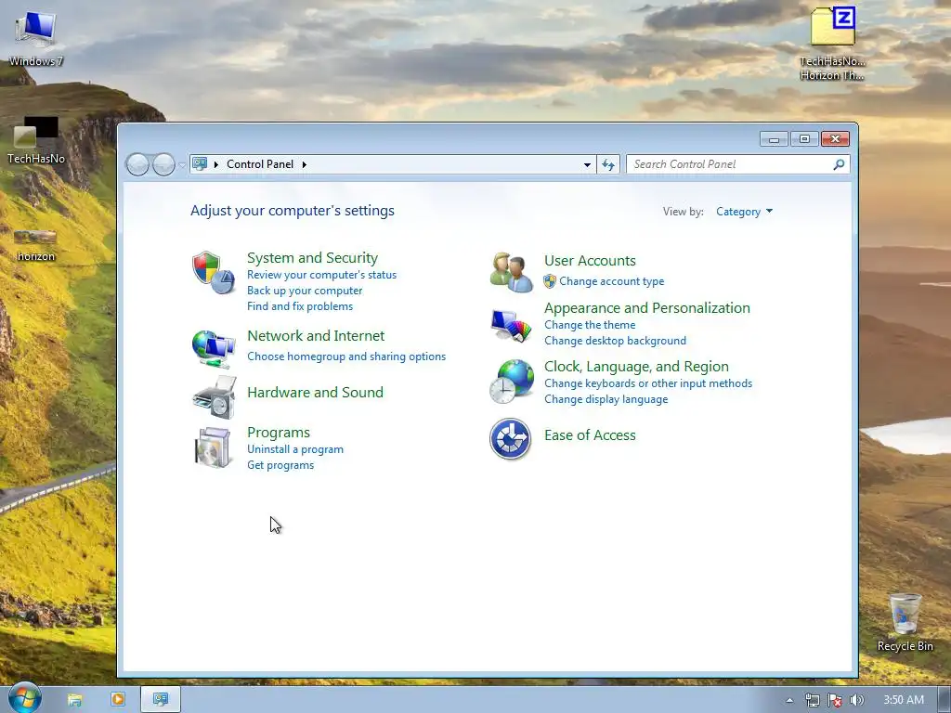Close the Control Panel window
Screen dimensions: 951x713
(835, 139)
